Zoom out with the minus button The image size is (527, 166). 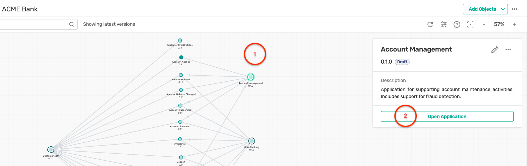484,24
